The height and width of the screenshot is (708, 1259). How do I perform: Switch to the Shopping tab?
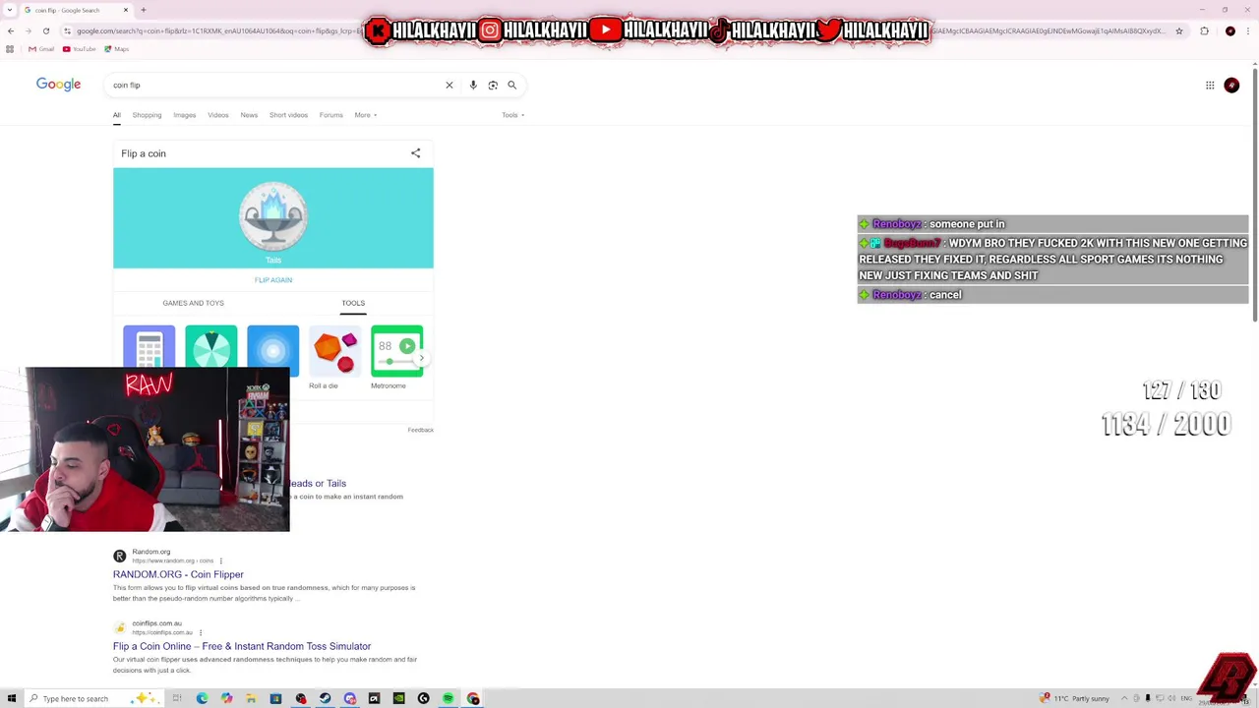pos(147,115)
